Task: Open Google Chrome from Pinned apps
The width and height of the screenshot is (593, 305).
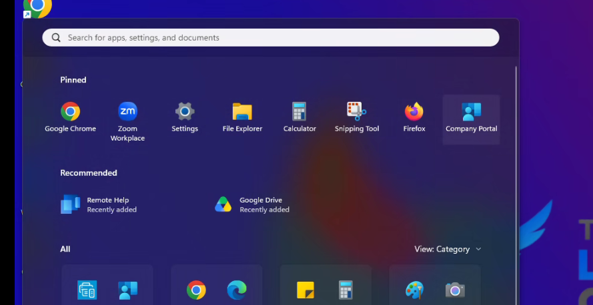Action: pos(70,118)
